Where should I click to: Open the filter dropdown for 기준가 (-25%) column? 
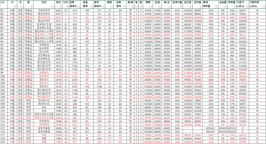coord(247,7)
